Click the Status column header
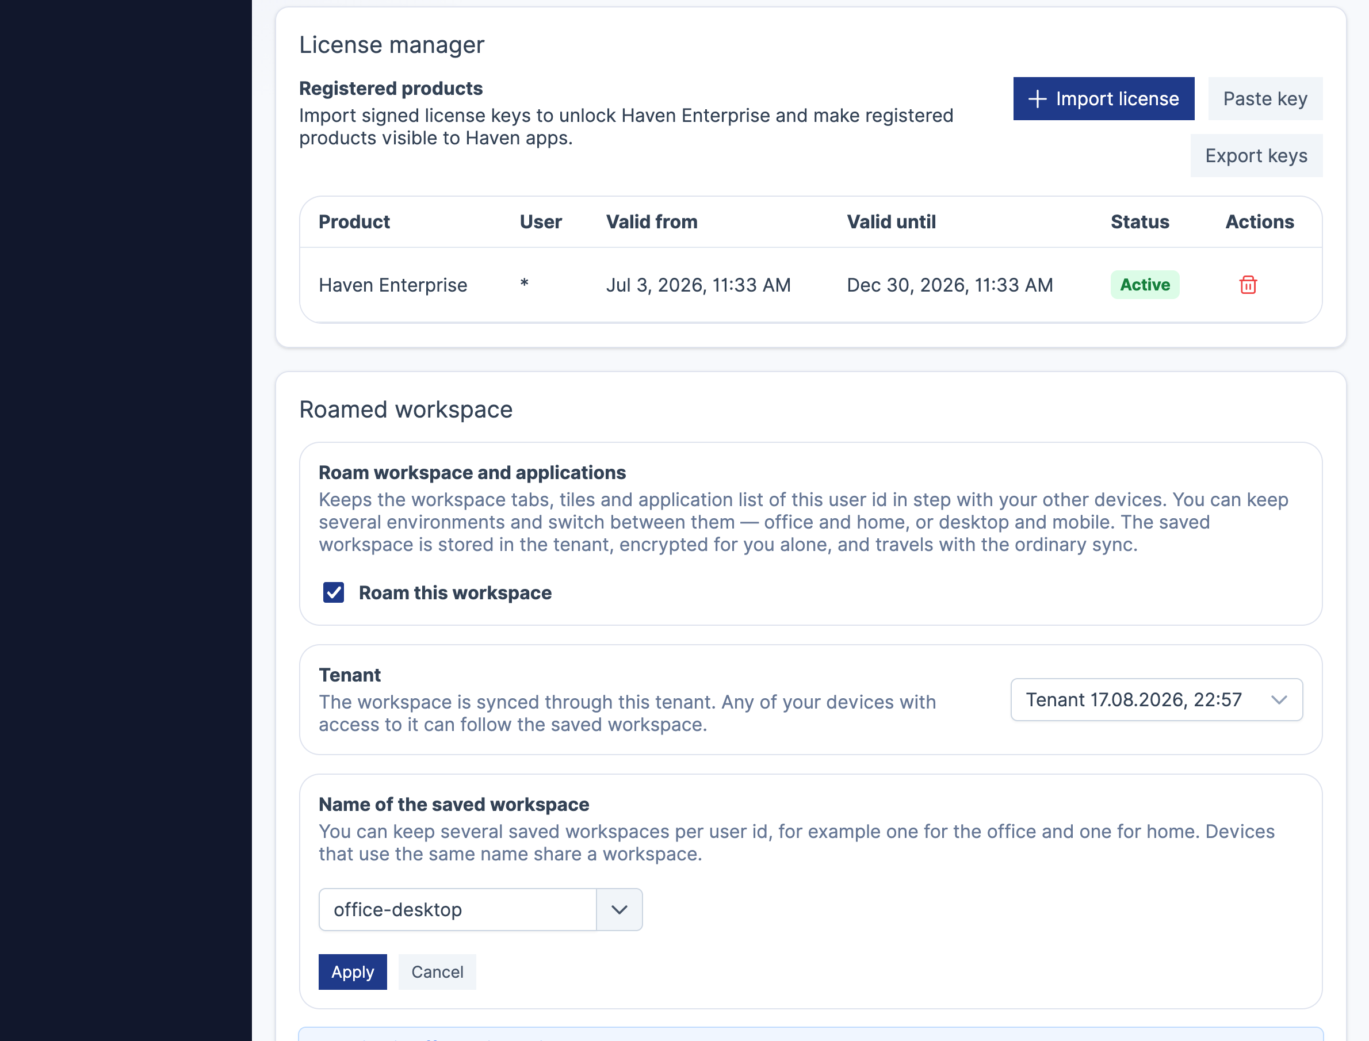This screenshot has height=1041, width=1369. click(1139, 222)
